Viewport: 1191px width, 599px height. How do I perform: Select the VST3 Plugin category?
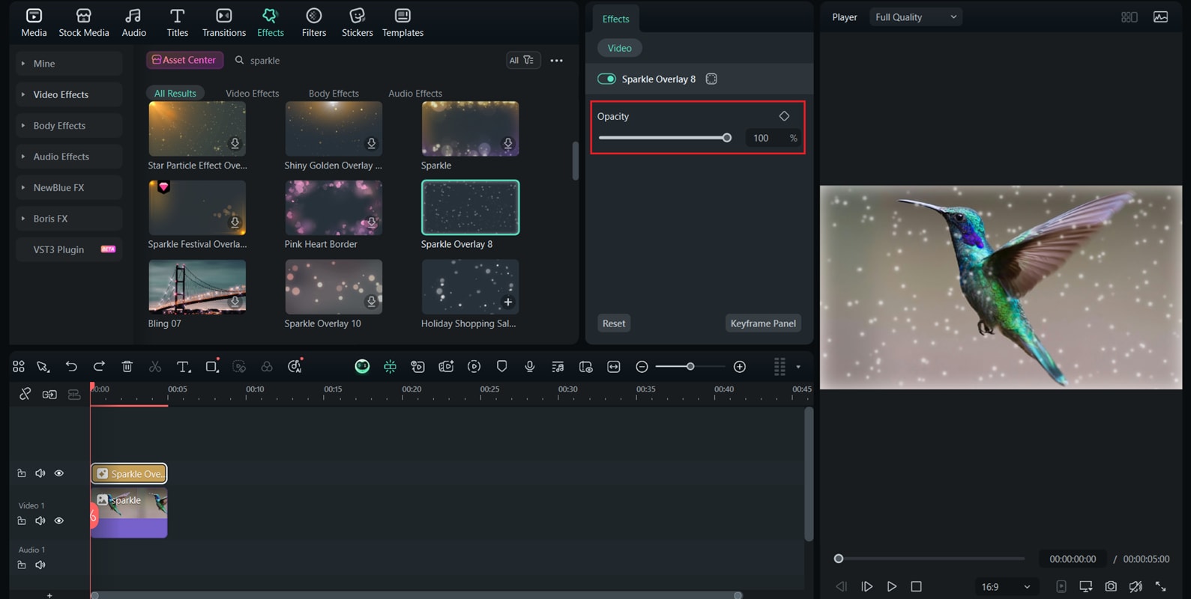coord(69,249)
